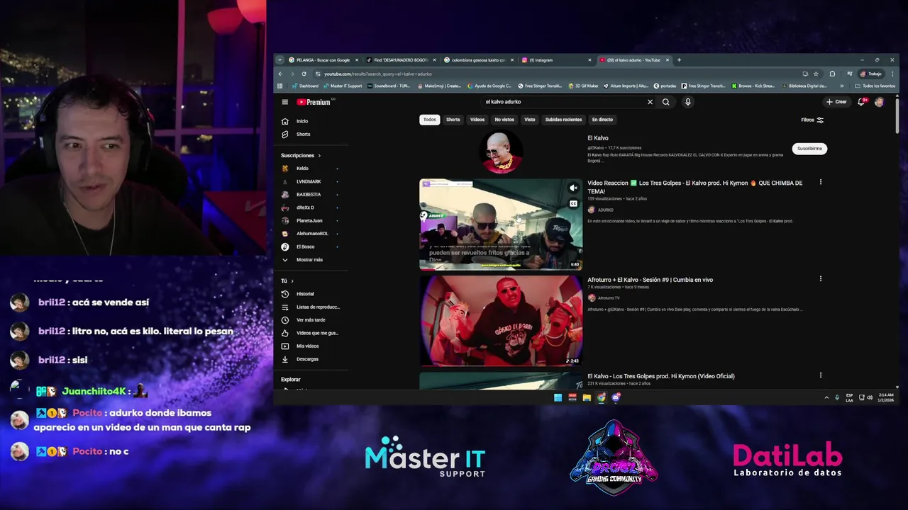This screenshot has height=510, width=908.
Task: Toggle captions CC on the video preview
Action: 573,204
